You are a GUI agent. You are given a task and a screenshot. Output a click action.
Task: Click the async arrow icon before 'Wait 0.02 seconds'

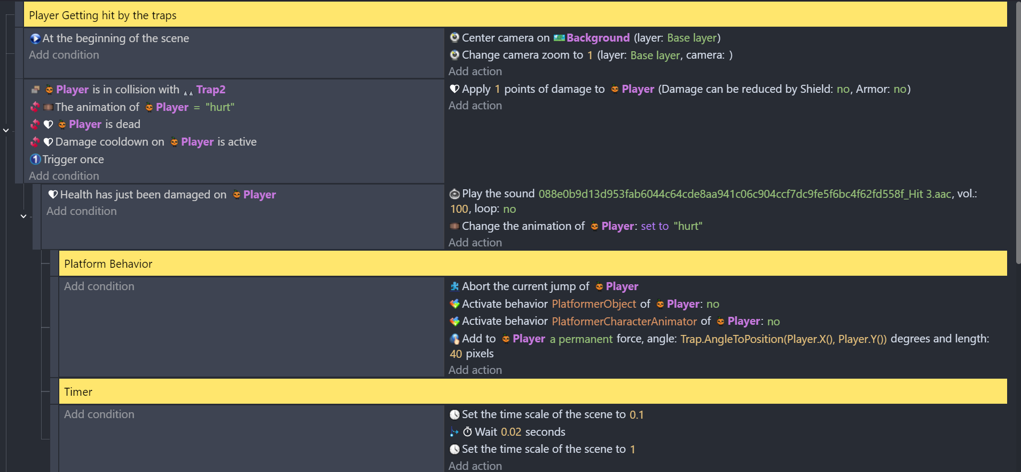[454, 432]
